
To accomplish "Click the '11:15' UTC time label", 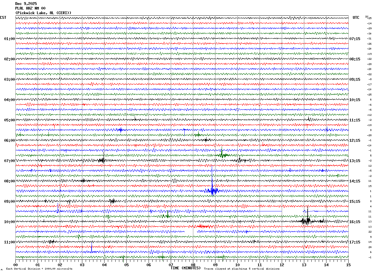I will (x=355, y=120).
